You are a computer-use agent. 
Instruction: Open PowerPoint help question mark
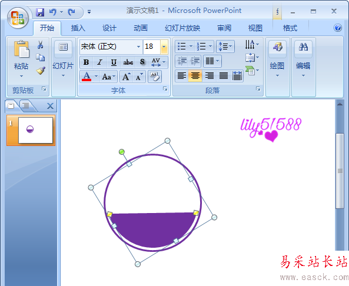pyautogui.click(x=338, y=28)
